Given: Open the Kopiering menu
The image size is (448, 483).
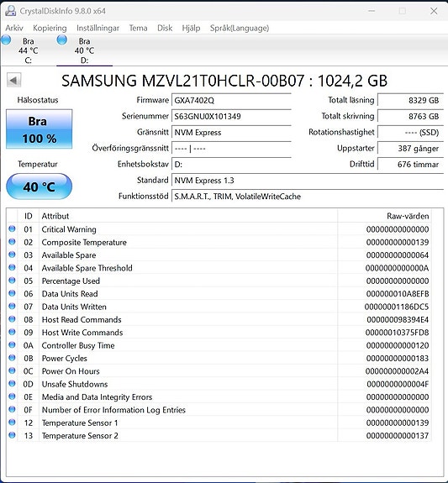Looking at the screenshot, I should 50,28.
